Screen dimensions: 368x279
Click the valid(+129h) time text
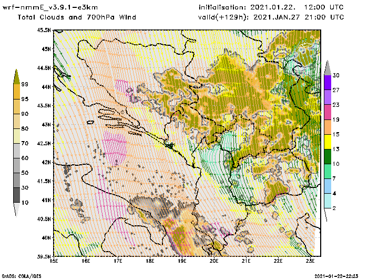pos(271,17)
